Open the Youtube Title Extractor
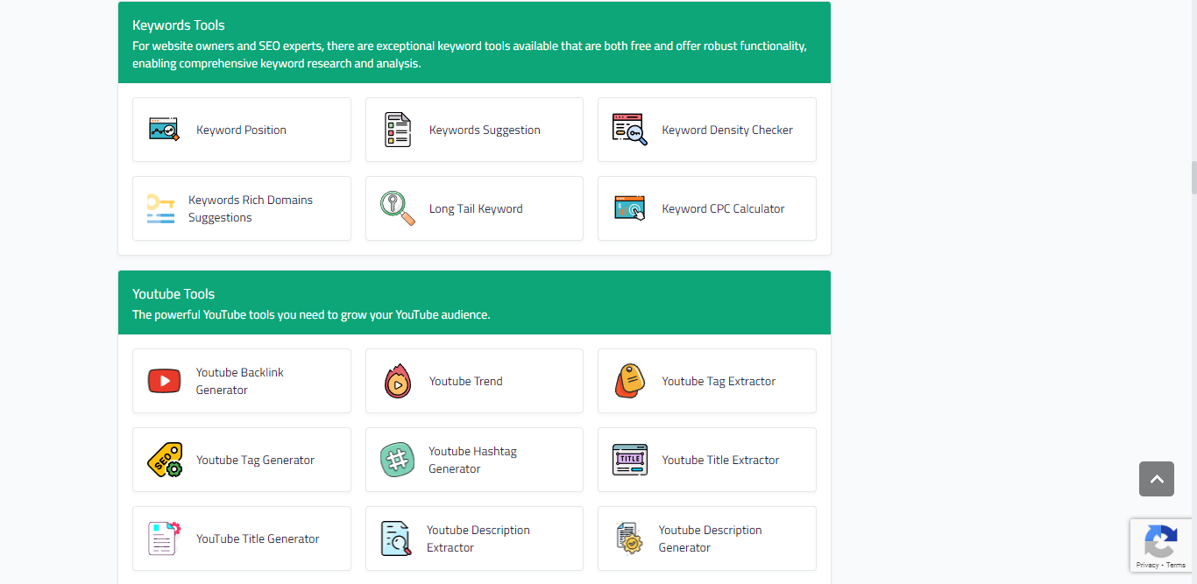Screen dimensions: 1197x584 (707, 460)
